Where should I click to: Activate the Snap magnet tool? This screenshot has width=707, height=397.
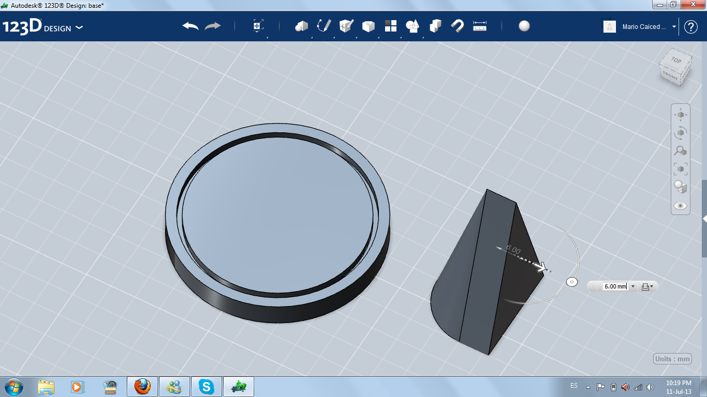coord(458,26)
